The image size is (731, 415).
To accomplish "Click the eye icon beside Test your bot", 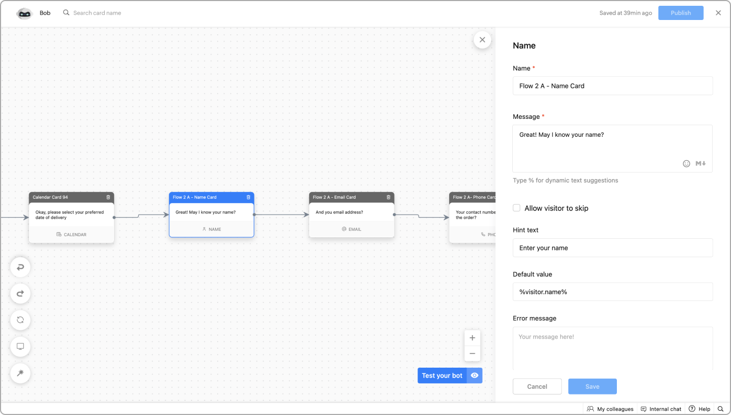I will coord(474,376).
